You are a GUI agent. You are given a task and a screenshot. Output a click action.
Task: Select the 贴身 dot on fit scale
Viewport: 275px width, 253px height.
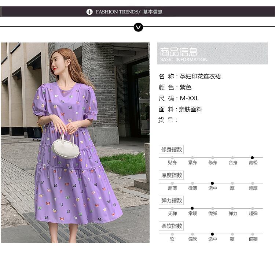point(172,157)
